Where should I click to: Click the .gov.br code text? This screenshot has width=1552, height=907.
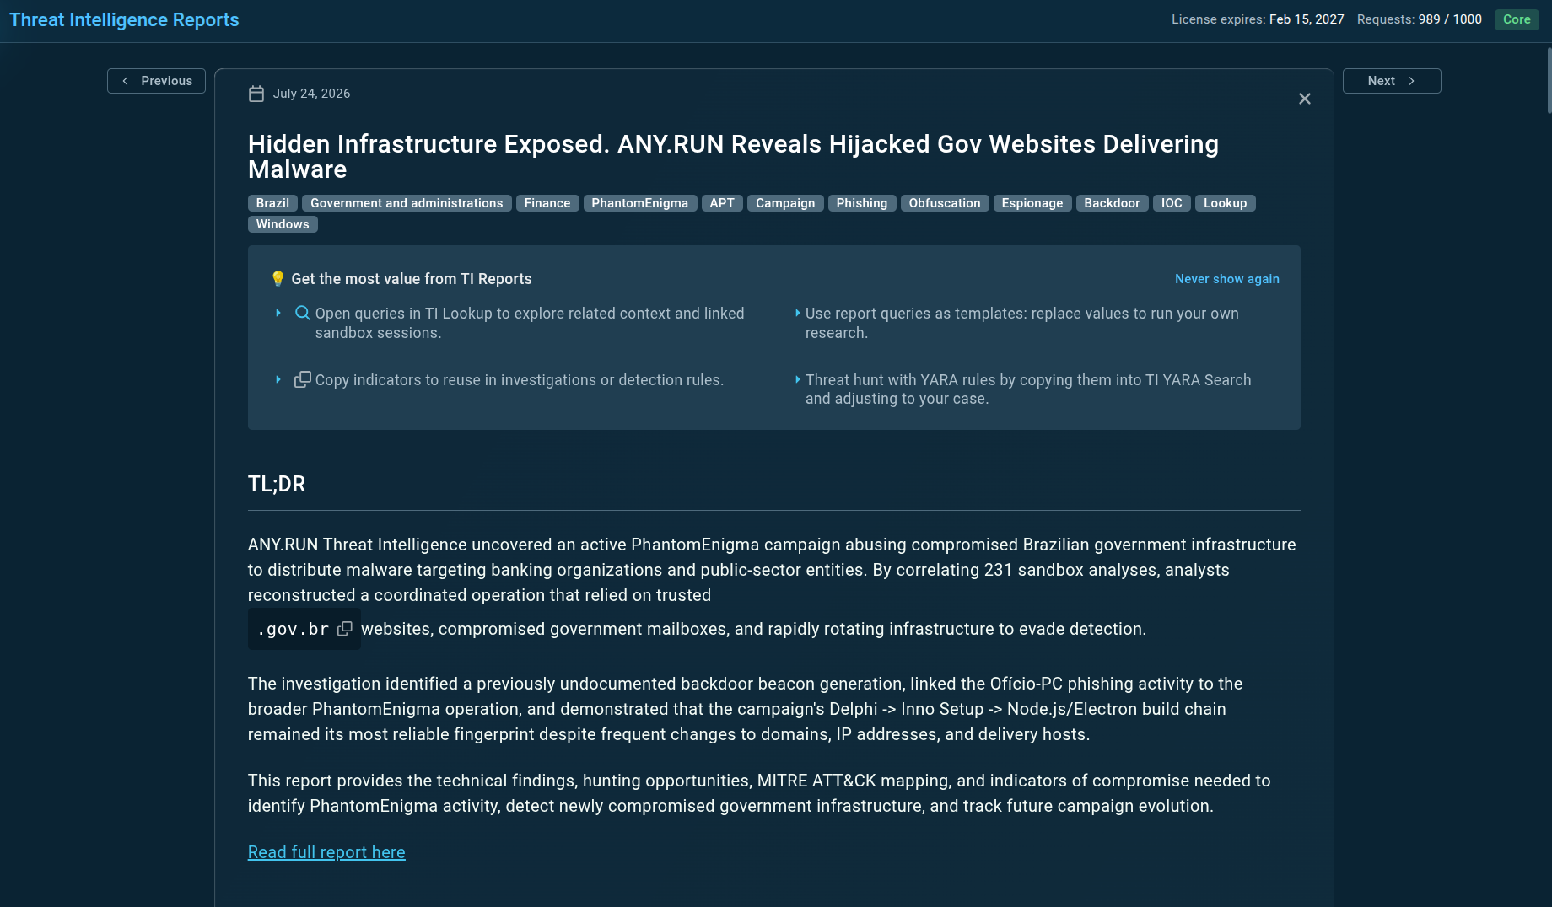click(293, 629)
